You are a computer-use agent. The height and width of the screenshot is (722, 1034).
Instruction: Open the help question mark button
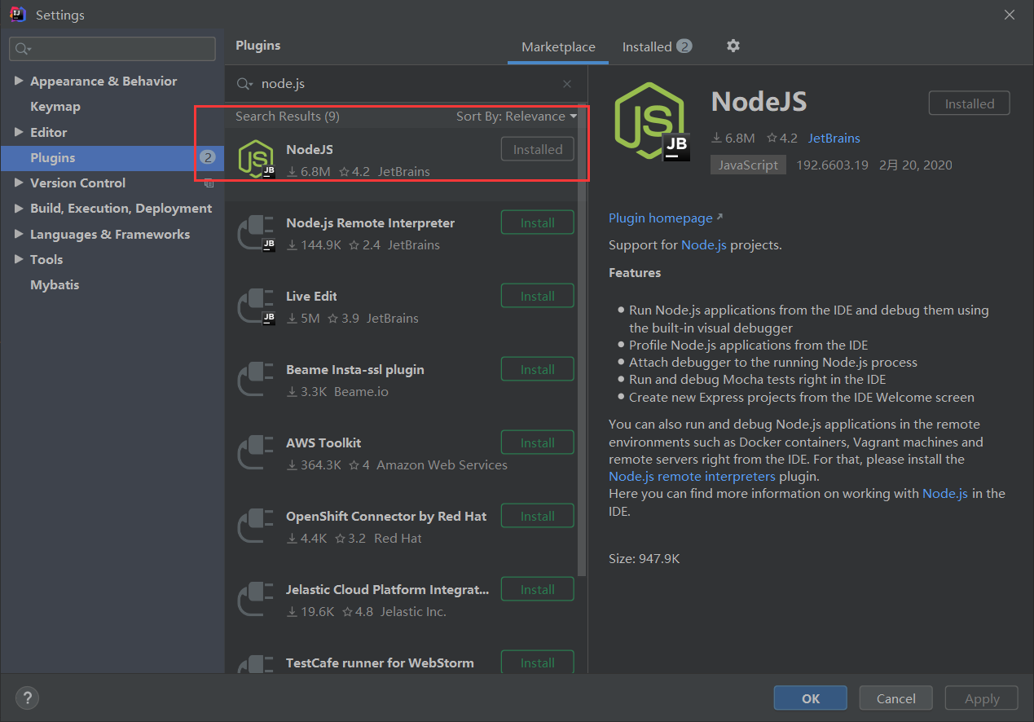[27, 698]
